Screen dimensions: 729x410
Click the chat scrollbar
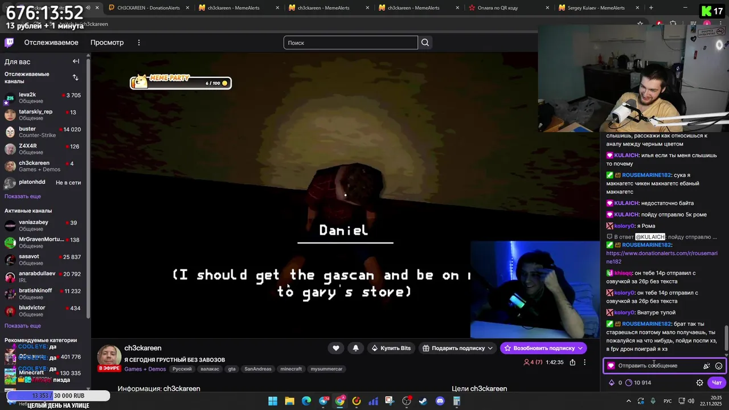726,338
